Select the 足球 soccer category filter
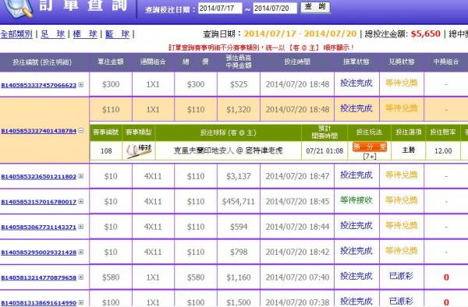 [x=53, y=34]
